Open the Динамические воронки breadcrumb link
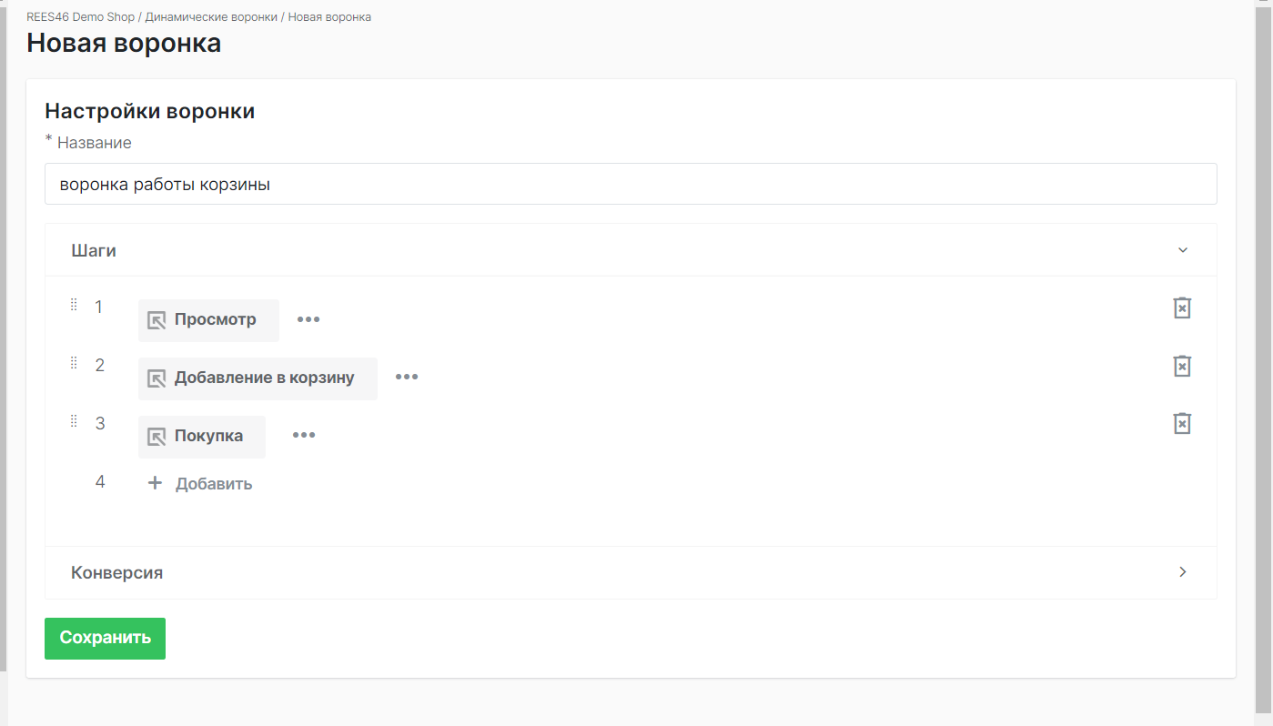 click(x=211, y=17)
